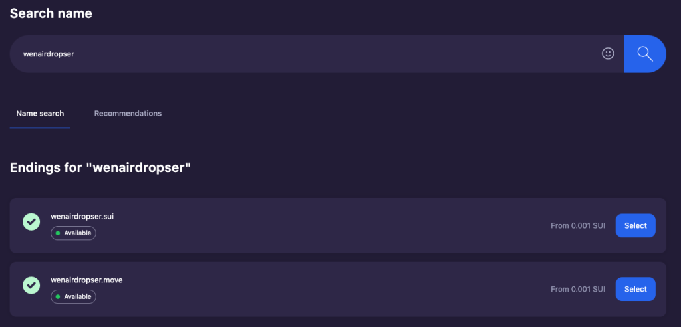
Task: Click the wenairdropser text inside the search box
Action: tap(49, 54)
